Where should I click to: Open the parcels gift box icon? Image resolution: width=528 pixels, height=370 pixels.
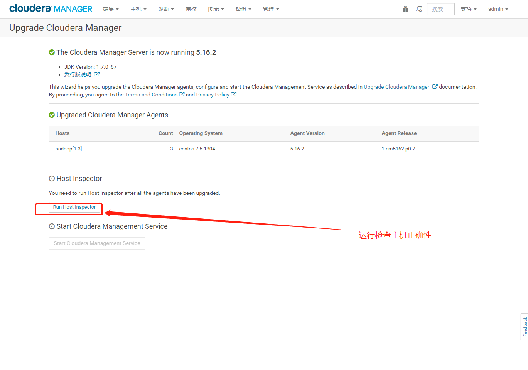406,9
